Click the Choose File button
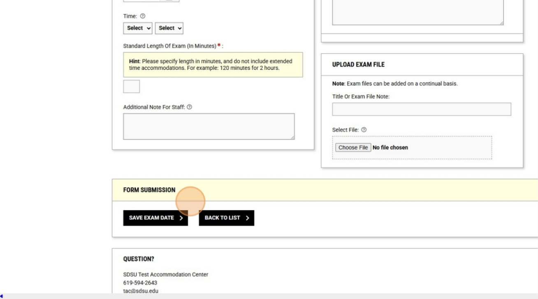This screenshot has height=299, width=538. [353, 147]
